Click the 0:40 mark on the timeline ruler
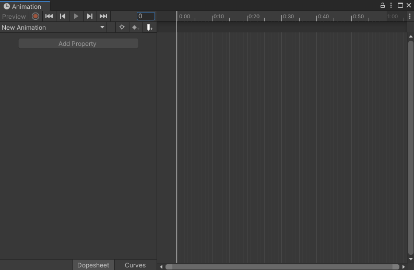 323,16
